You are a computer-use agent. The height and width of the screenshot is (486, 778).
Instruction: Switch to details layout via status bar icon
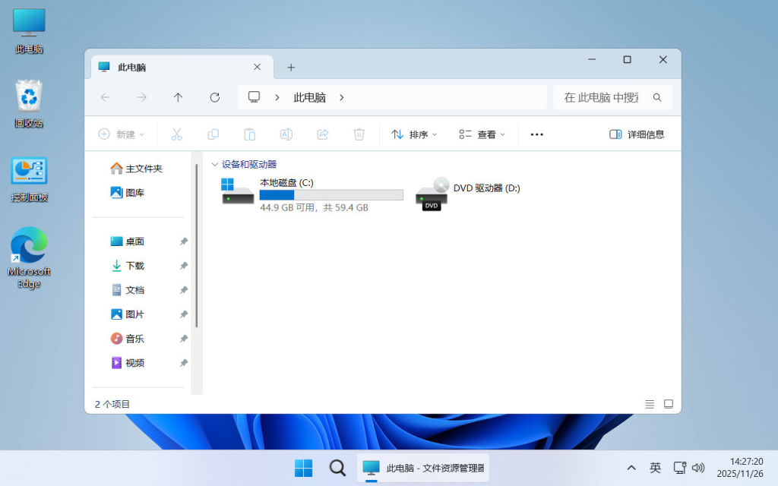(650, 404)
